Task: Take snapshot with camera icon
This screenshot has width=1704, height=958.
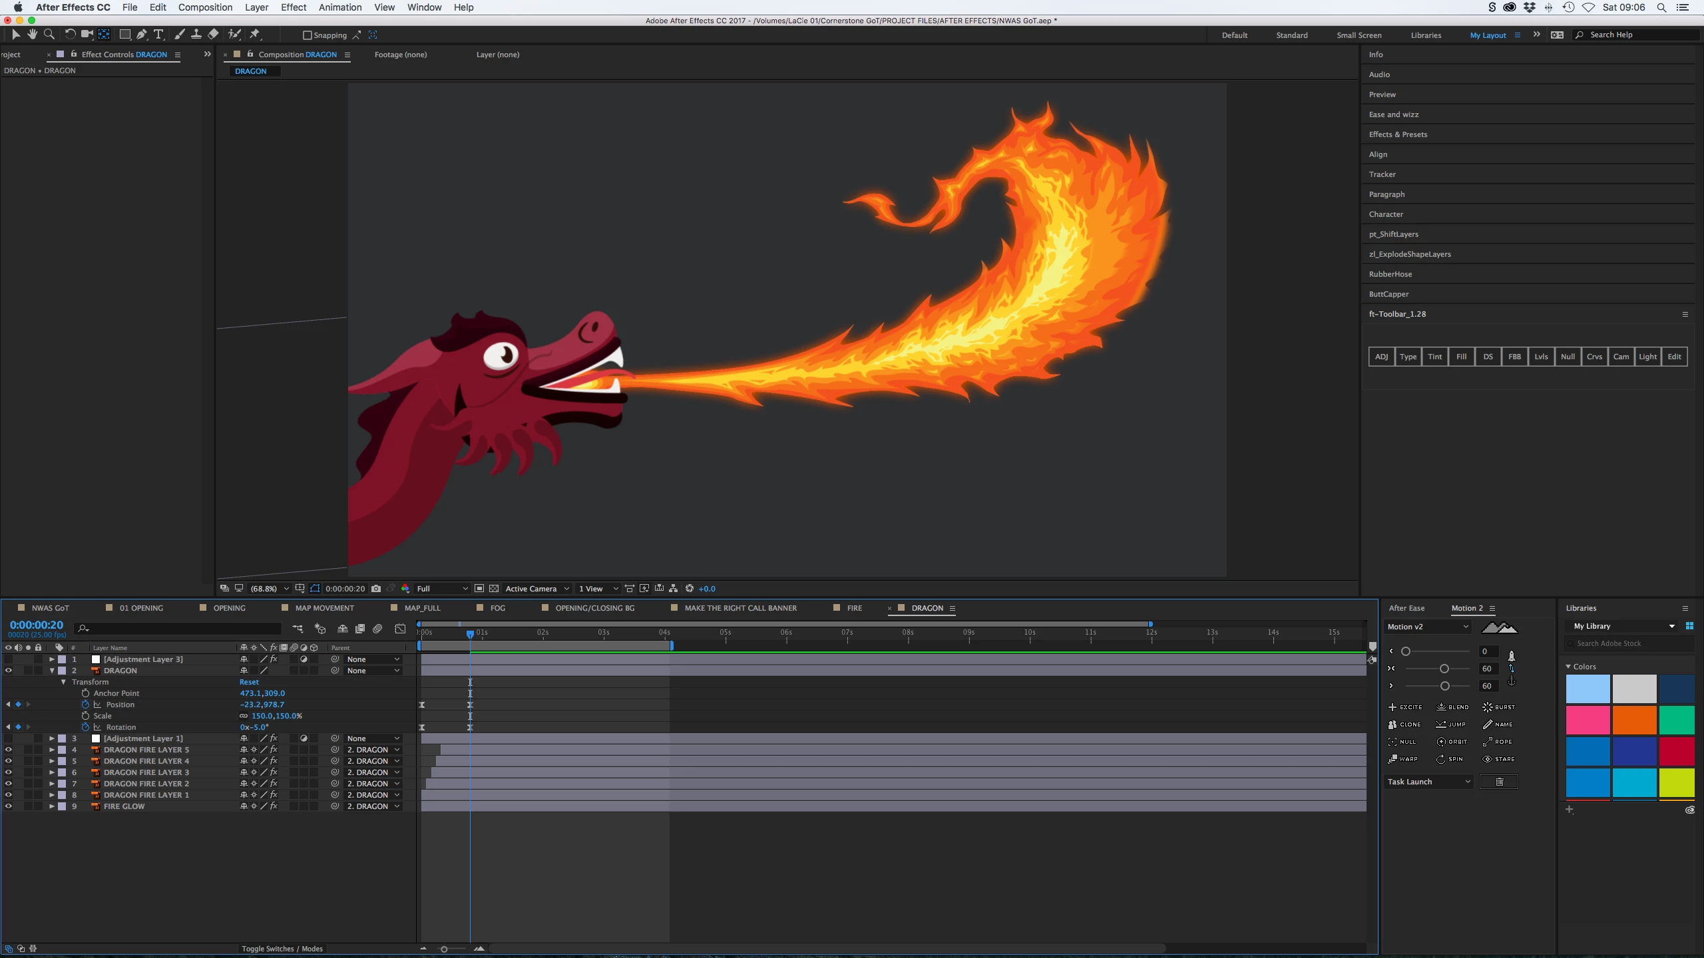Action: coord(376,589)
